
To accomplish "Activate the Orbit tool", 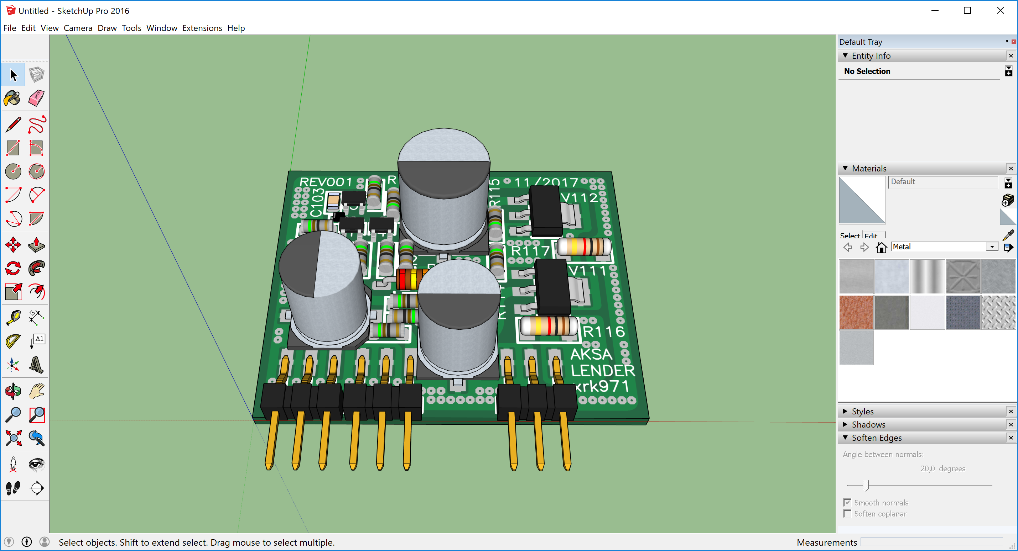I will 13,391.
